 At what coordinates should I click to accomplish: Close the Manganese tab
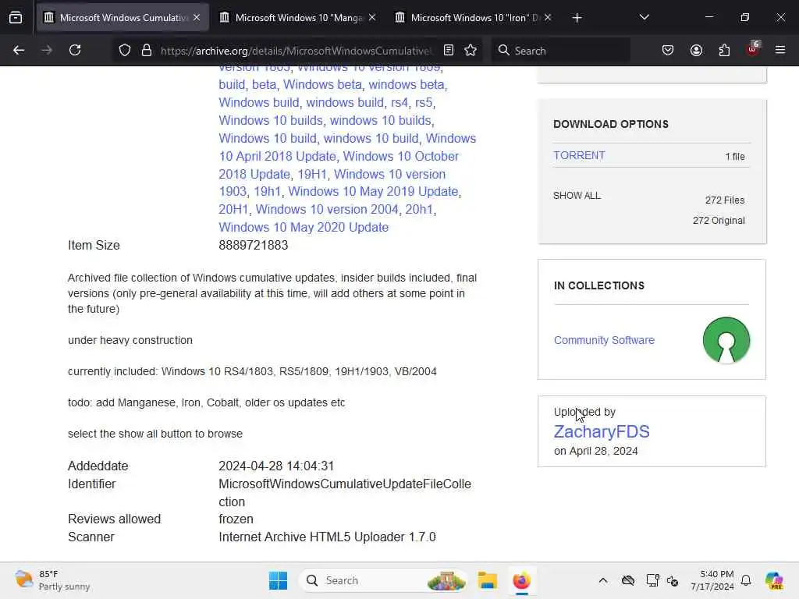[x=372, y=17]
